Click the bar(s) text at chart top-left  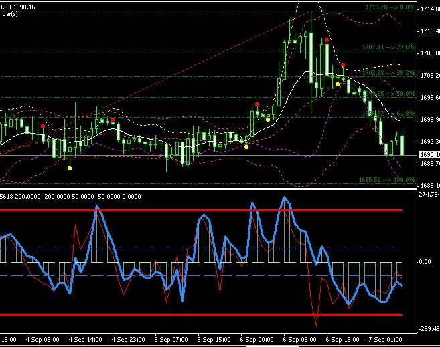(x=10, y=14)
